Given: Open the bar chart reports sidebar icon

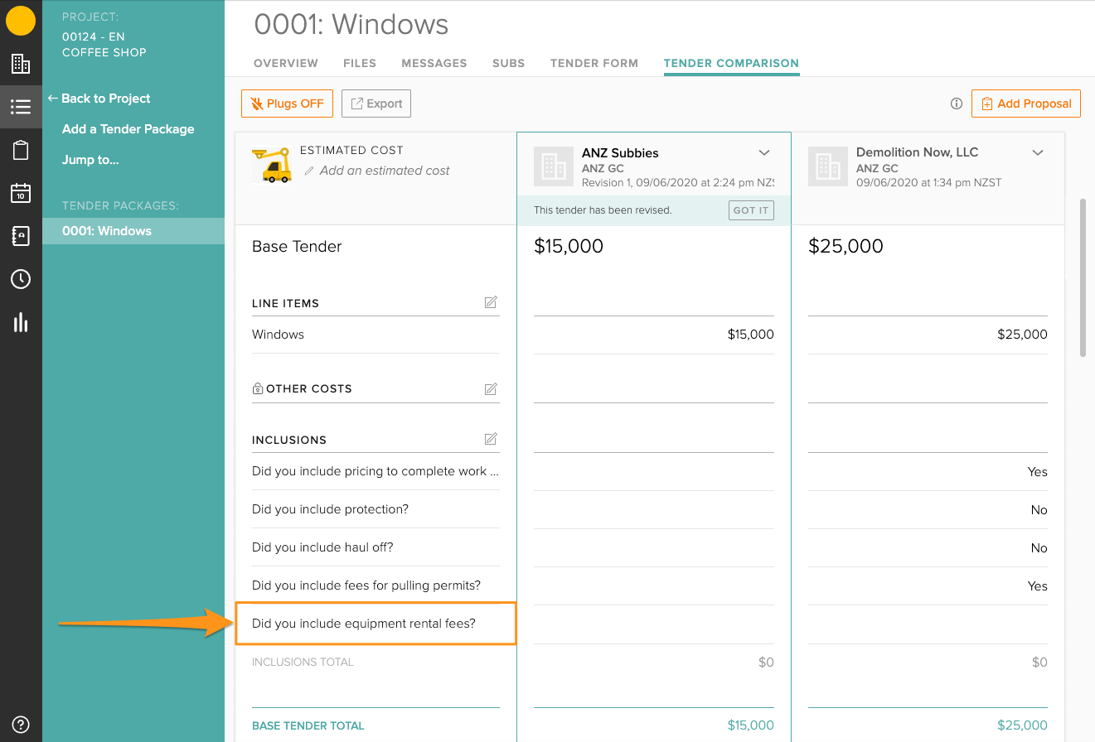Looking at the screenshot, I should (21, 322).
